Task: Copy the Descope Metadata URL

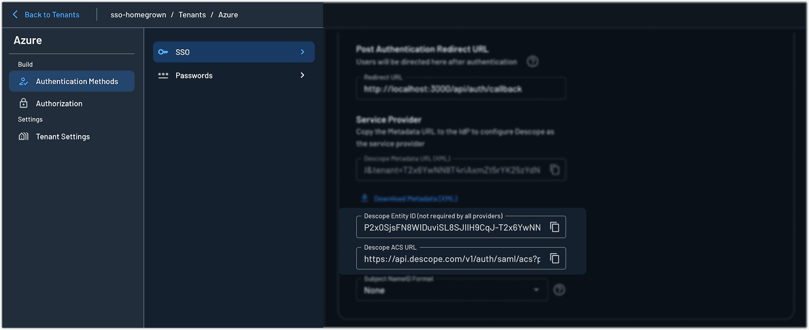Action: (x=555, y=170)
